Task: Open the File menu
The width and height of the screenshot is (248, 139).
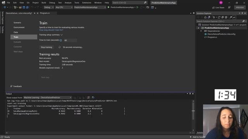Action: [9, 3]
